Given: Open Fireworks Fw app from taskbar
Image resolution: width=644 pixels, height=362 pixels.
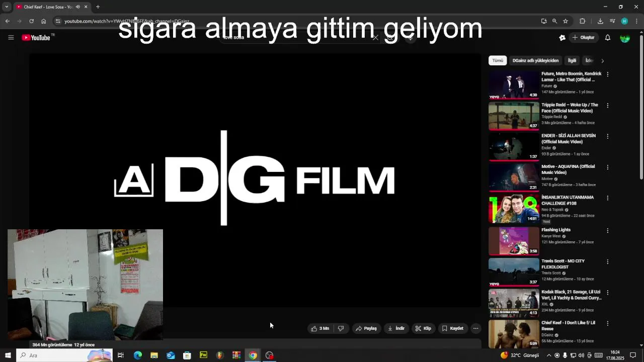Looking at the screenshot, I should tap(203, 355).
